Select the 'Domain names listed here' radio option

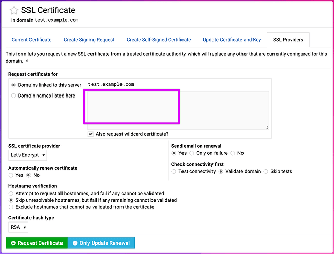tap(13, 96)
